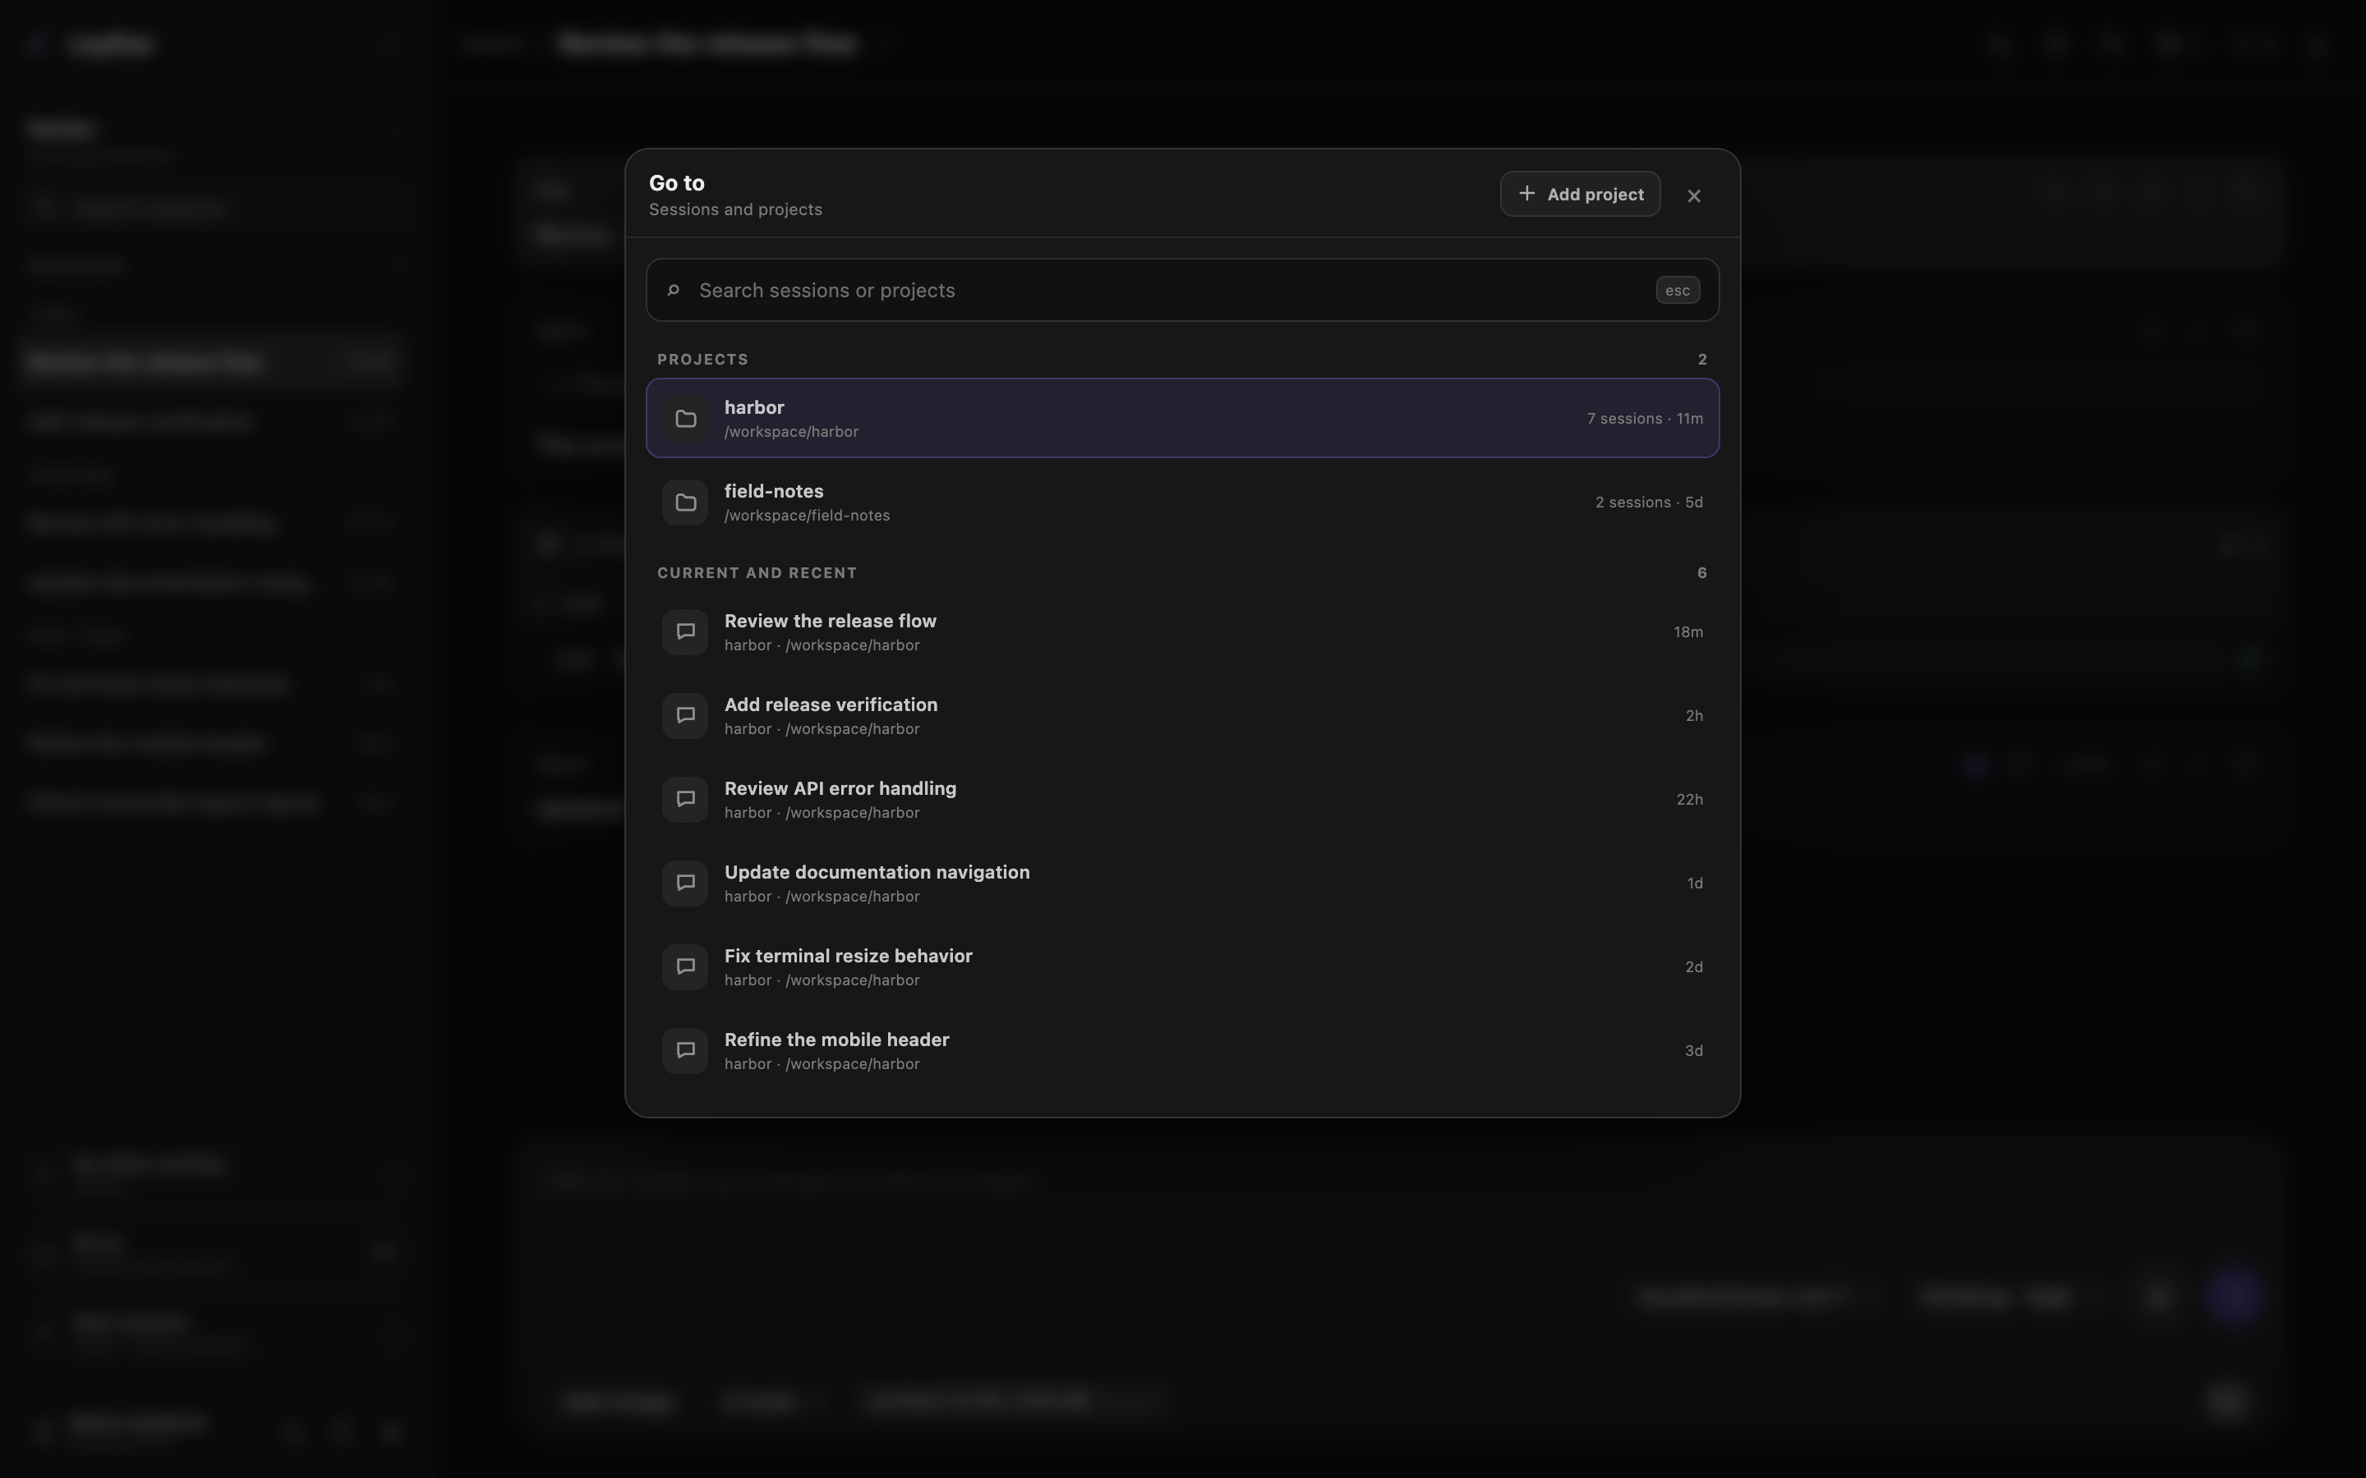Click the CURRENT AND RECENT section heading
This screenshot has height=1478, width=2366.
[x=757, y=573]
